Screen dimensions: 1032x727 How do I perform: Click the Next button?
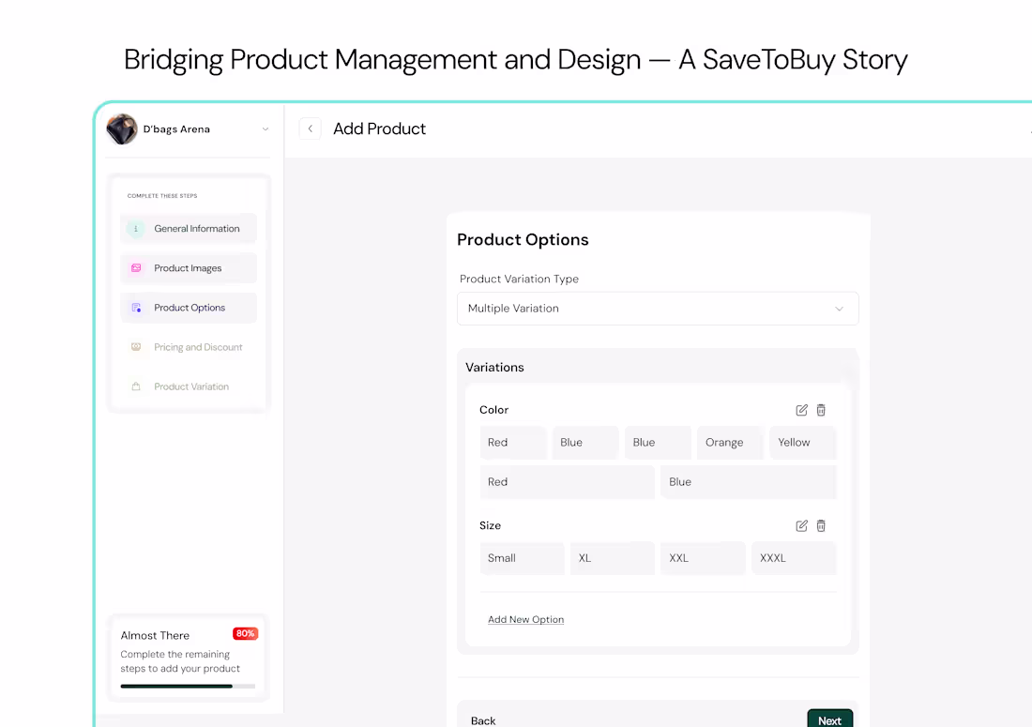tap(829, 718)
